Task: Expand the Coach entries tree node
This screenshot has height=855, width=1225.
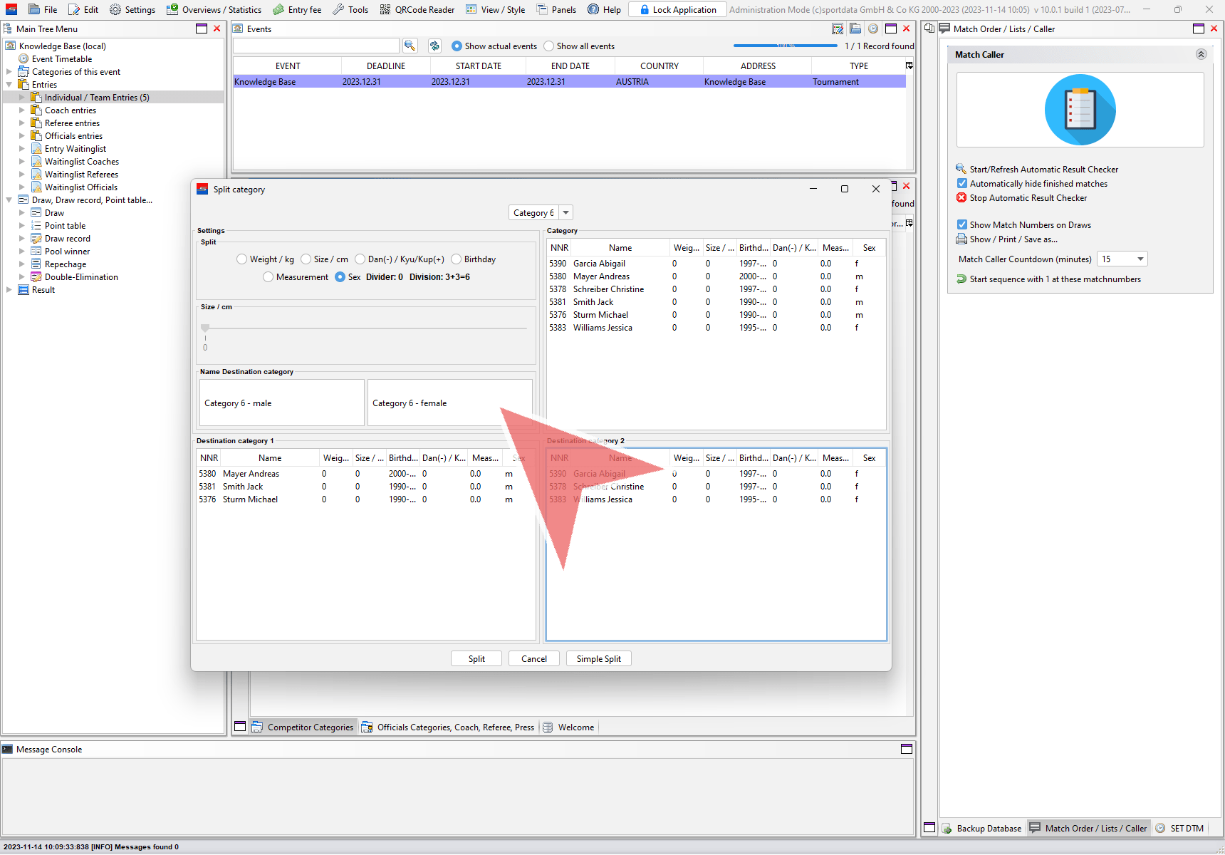Action: click(x=22, y=110)
